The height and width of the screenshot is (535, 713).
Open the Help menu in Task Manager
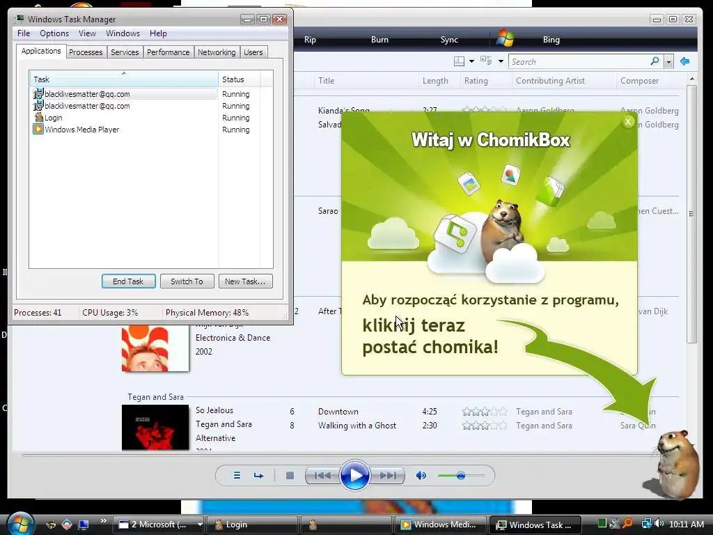pyautogui.click(x=158, y=33)
